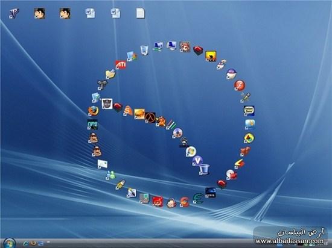332x248 pixels.
Task: Open the yellow folder shortcut
Action: pyautogui.click(x=110, y=74)
